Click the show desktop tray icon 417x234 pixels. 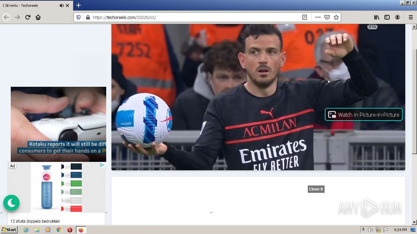(x=413, y=230)
